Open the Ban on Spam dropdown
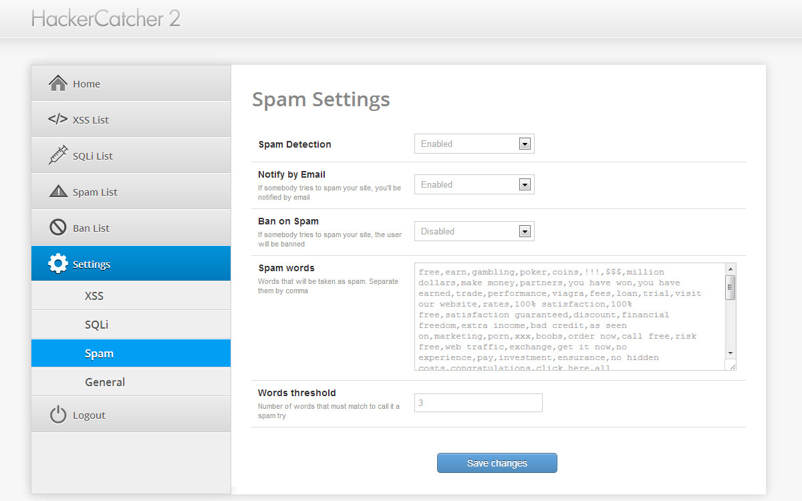 tap(474, 231)
